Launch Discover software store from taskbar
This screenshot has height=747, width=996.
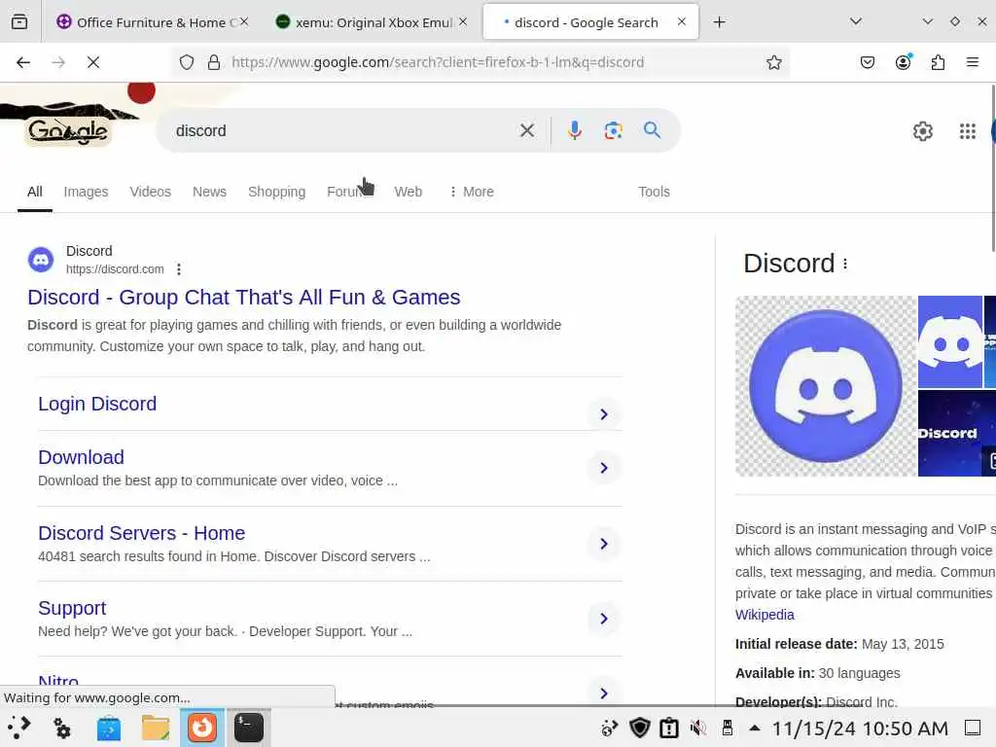click(109, 728)
